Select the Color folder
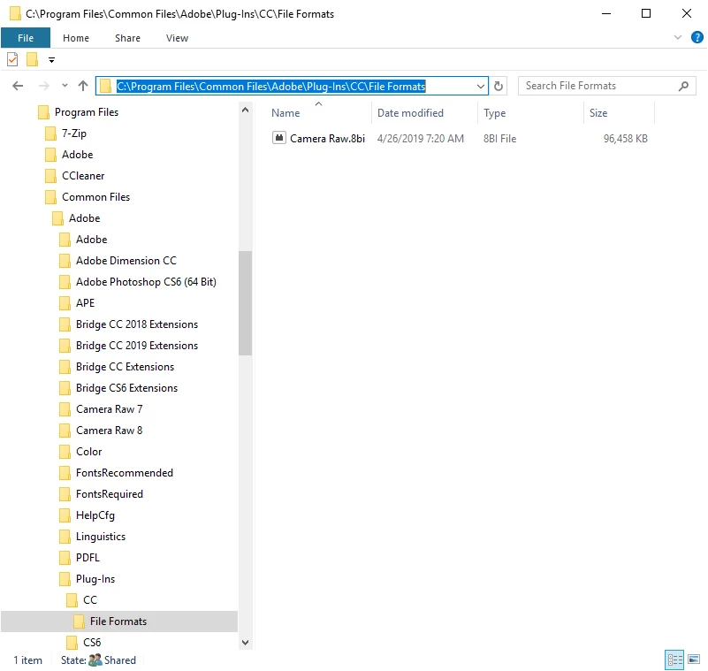The width and height of the screenshot is (708, 671). pos(88,452)
